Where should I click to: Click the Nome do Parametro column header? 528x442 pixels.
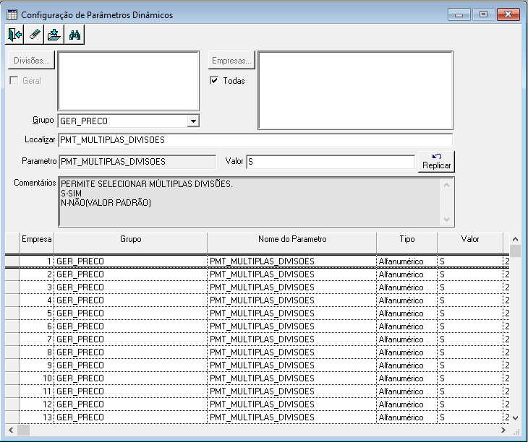(x=292, y=243)
